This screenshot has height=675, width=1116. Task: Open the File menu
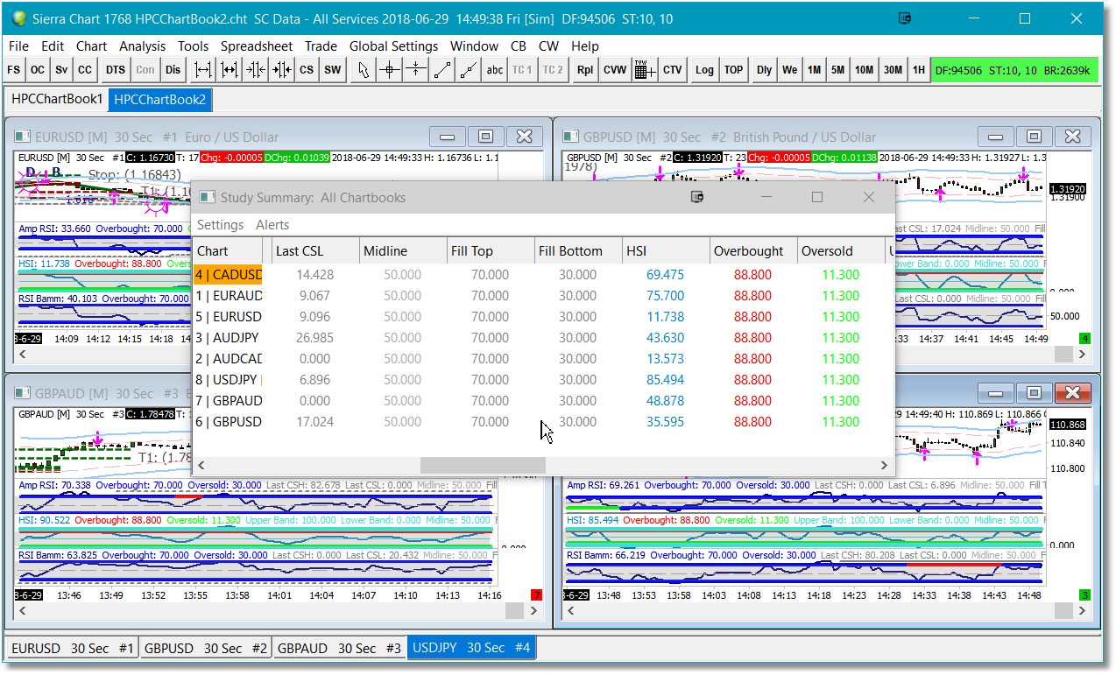tap(18, 46)
